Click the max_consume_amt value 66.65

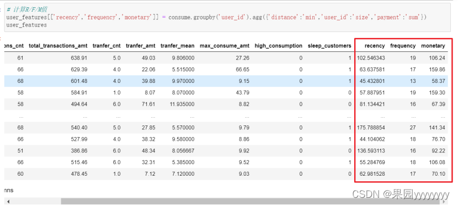point(243,70)
